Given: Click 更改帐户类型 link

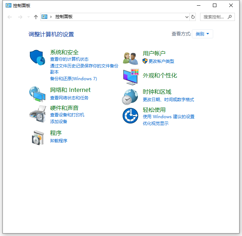Looking at the screenshot, I should pos(161,61).
